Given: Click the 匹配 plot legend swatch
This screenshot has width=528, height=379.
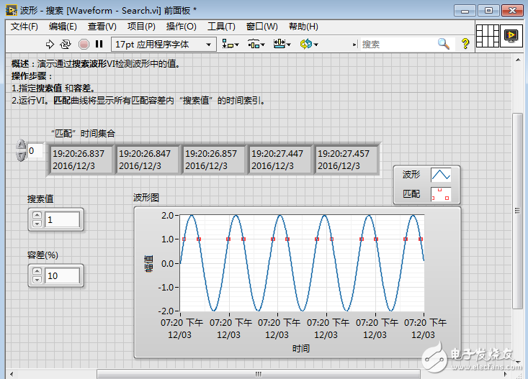Looking at the screenshot, I should [x=440, y=194].
